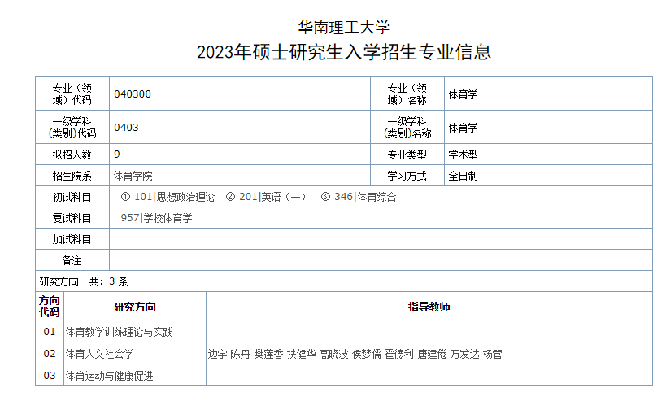Viewport: 666px width, 405px height.
Task: Open the 体育学院 department link
Action: coord(133,176)
